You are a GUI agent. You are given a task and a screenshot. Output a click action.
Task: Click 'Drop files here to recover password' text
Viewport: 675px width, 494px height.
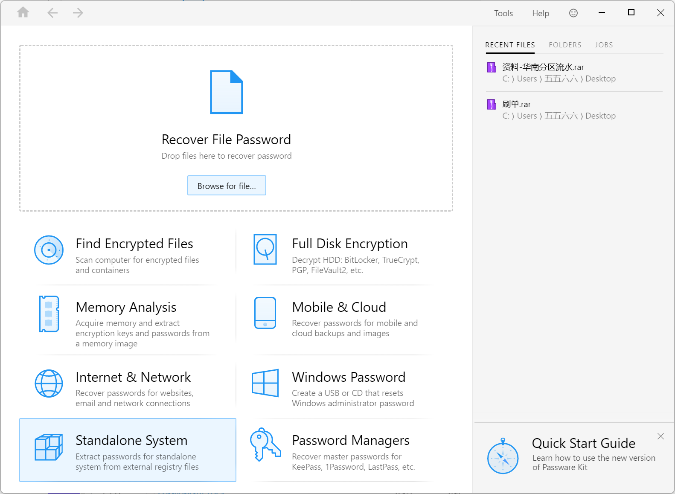227,156
